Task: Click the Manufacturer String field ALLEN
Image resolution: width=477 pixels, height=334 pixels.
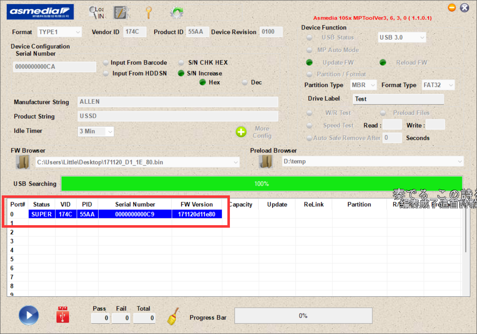Action: pos(178,102)
